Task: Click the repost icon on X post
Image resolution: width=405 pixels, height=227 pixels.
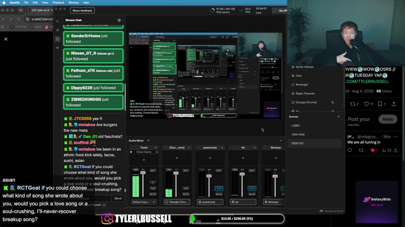Action: click(353, 104)
